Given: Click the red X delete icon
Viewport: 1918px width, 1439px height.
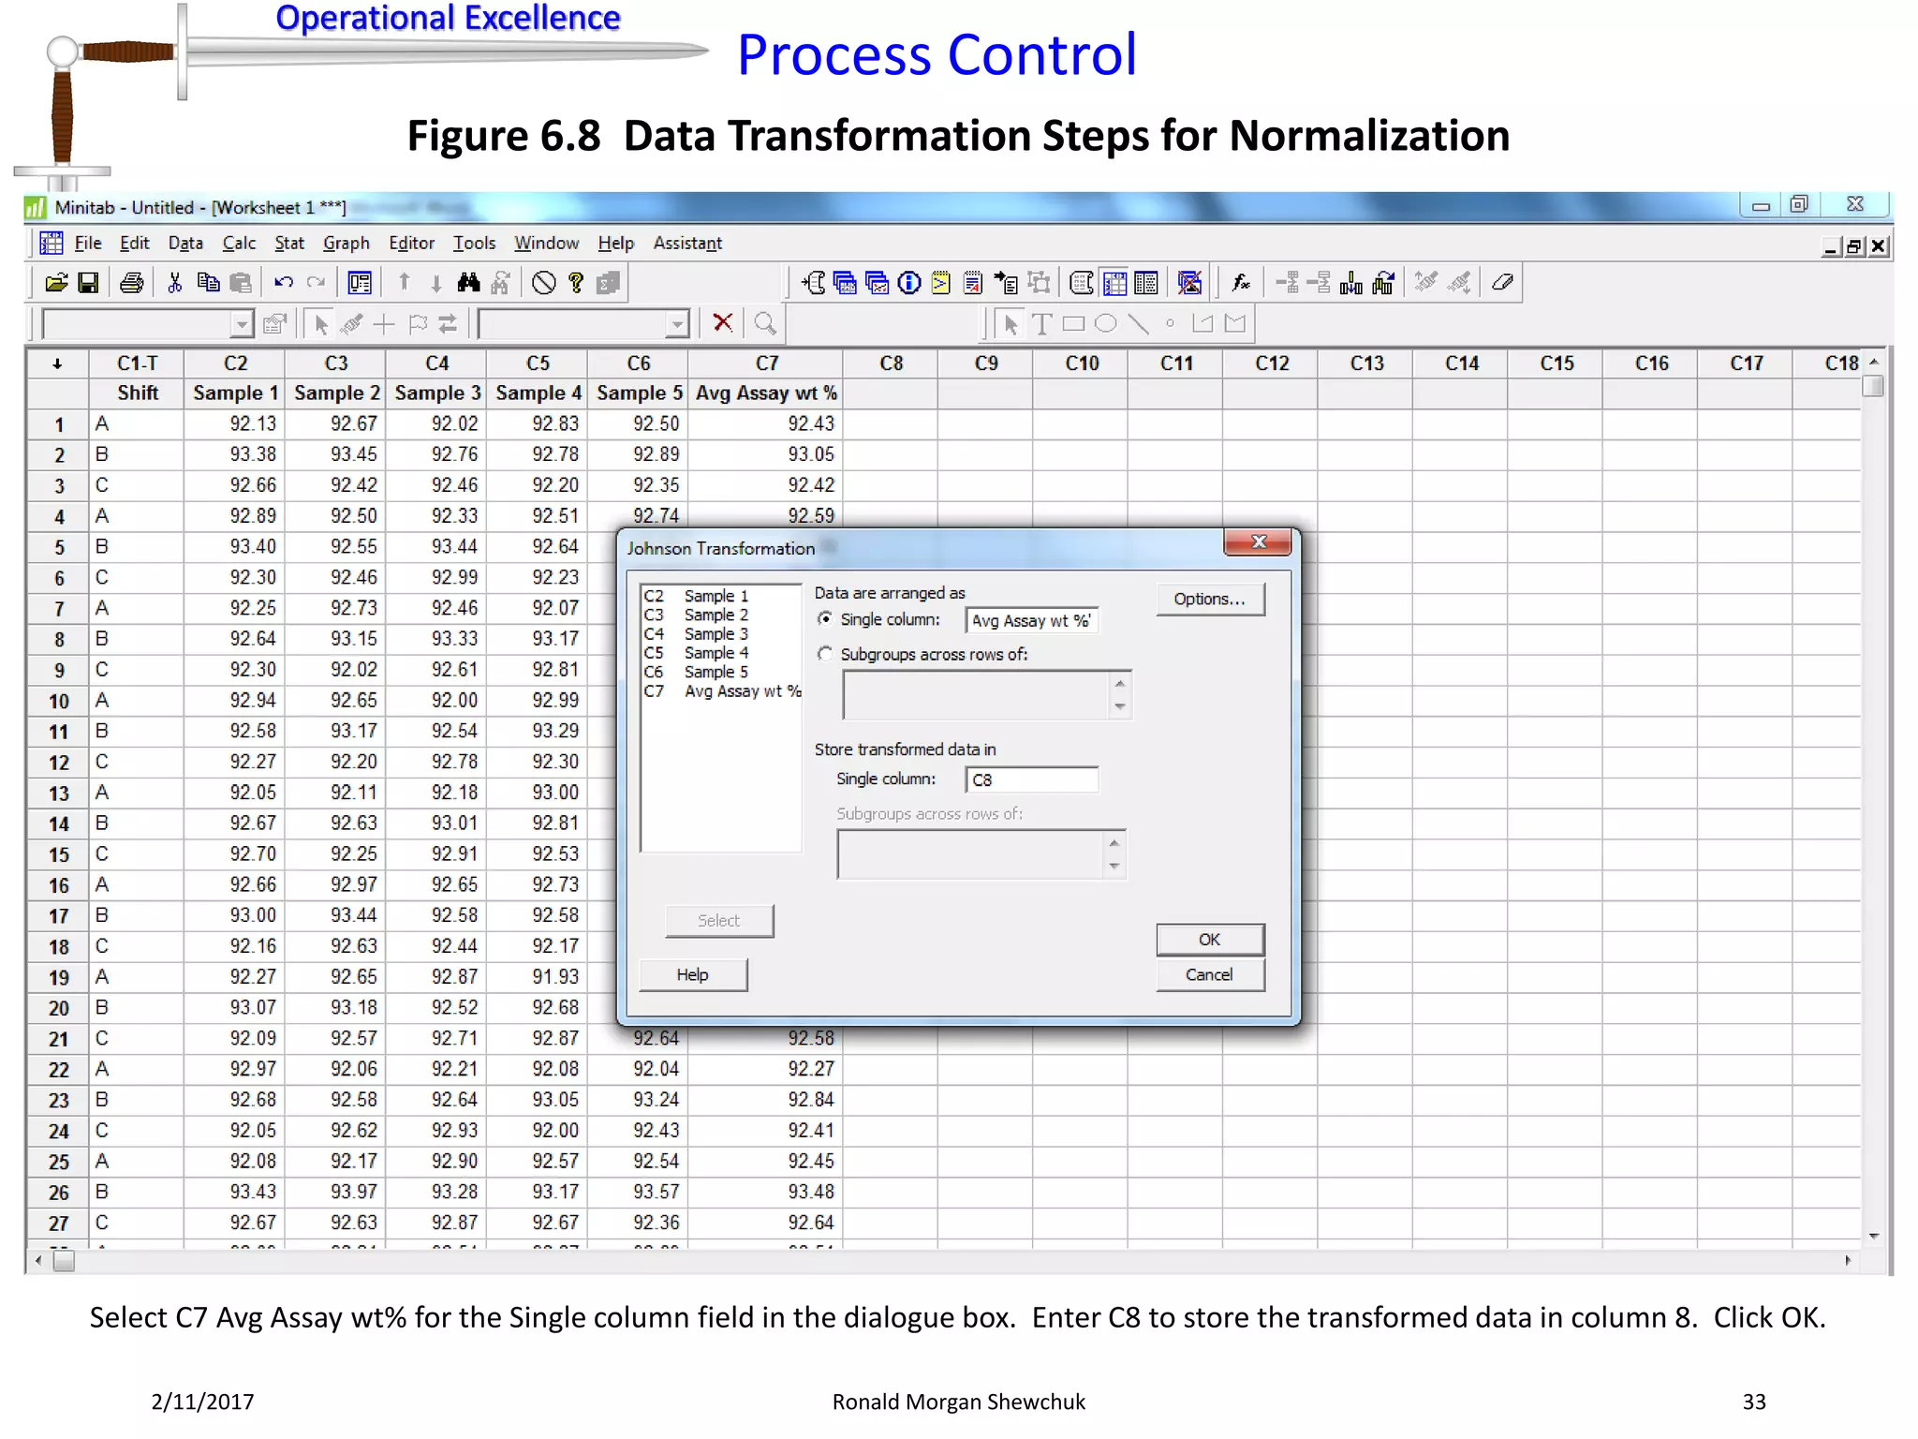Looking at the screenshot, I should point(722,323).
